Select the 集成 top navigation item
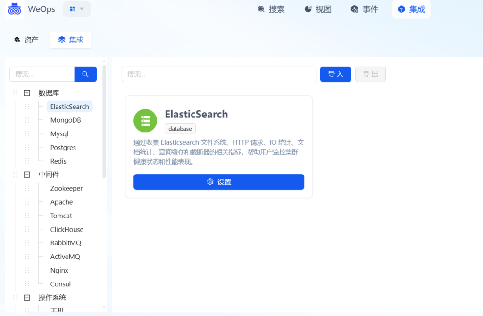The height and width of the screenshot is (316, 483). pyautogui.click(x=411, y=9)
